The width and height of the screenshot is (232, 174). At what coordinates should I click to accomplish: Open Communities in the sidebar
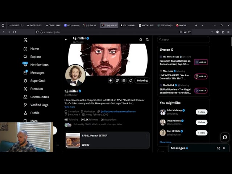click(x=39, y=97)
